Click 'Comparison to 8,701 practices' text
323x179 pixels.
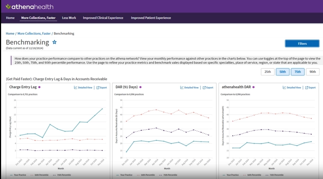(x=23, y=94)
